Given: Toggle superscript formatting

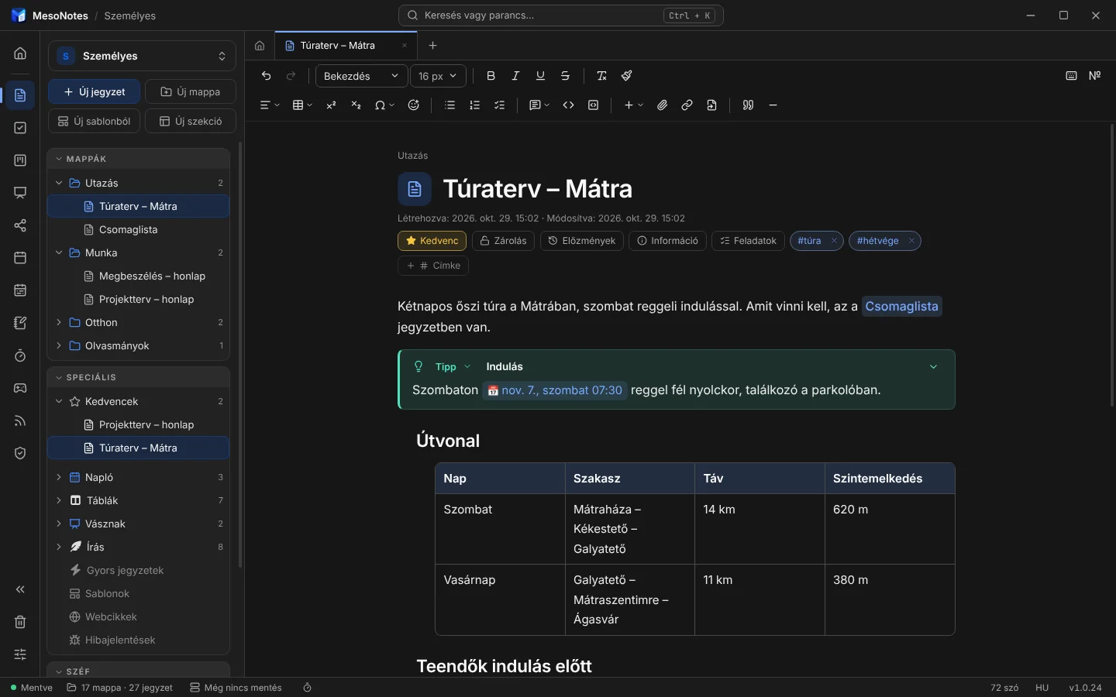Looking at the screenshot, I should pos(331,105).
